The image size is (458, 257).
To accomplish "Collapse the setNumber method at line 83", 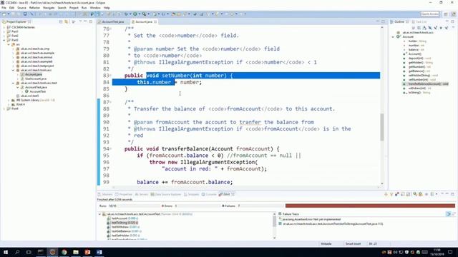I will coord(111,76).
